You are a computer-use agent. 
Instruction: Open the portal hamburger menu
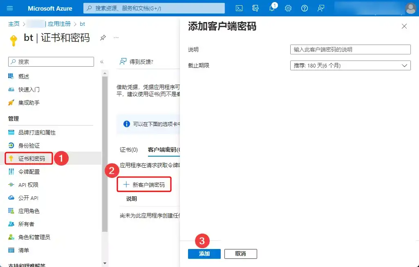tap(10, 8)
